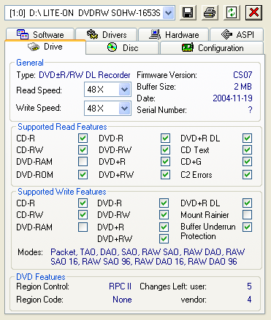
Task: Click the Supported Write Features heading
Action: [62, 192]
